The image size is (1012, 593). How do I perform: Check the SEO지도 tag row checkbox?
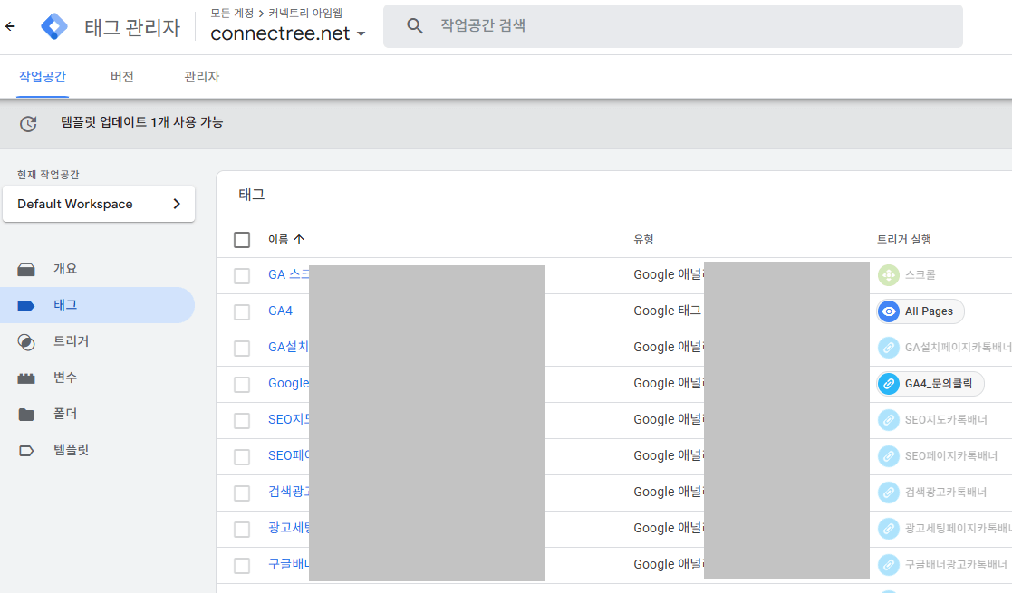coord(241,420)
